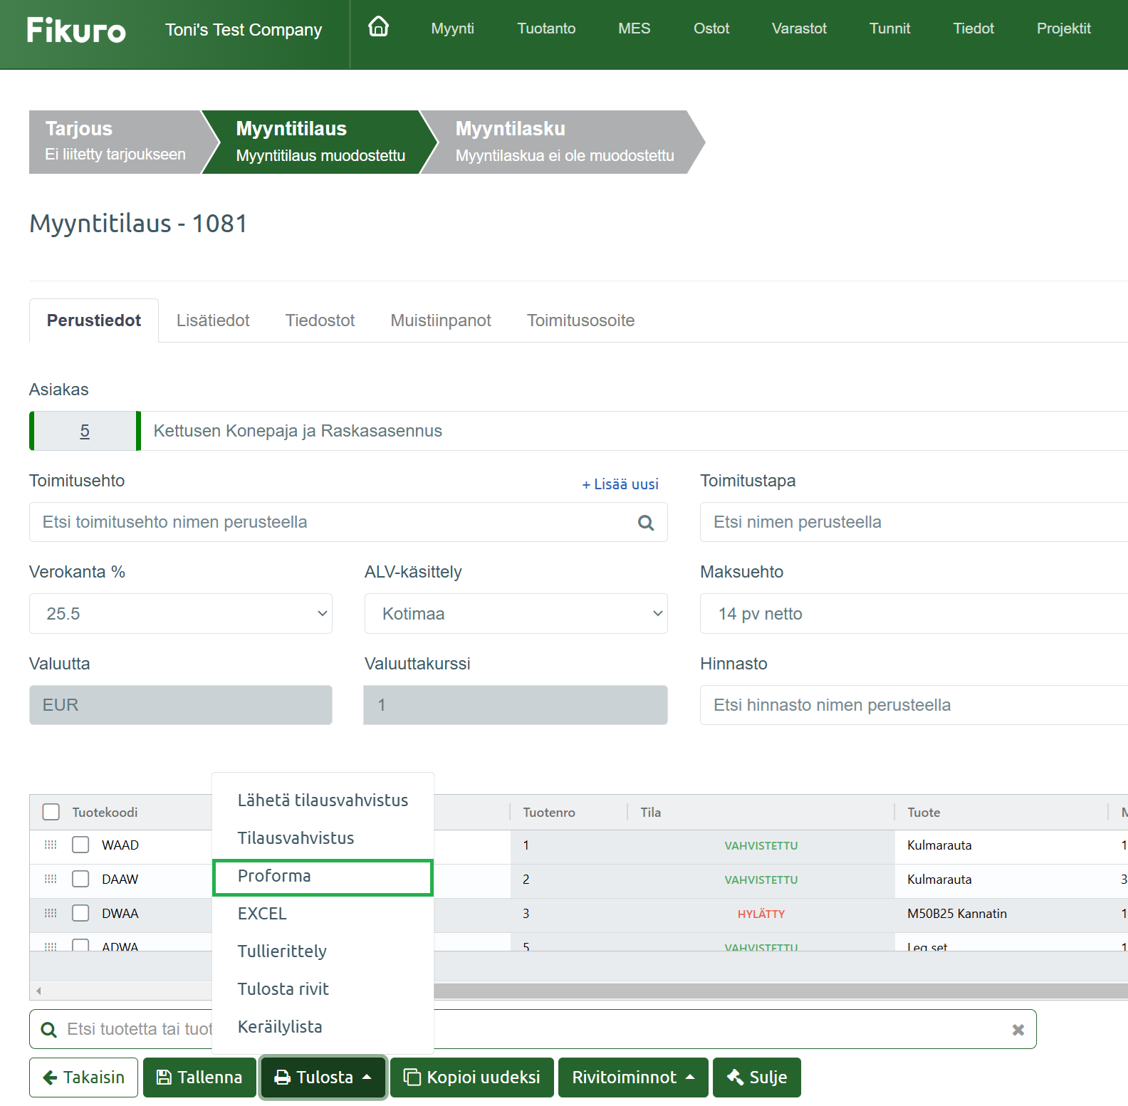Sort by the Tuotekoodi column header
1128x1106 pixels.
tap(105, 812)
